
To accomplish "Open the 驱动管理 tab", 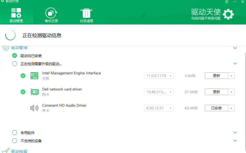I will (x=16, y=15).
